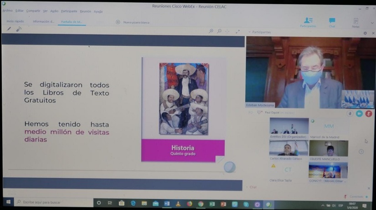Screen dimensions: 376x210
Task: Click the Windows taskbar search box
Action: [54, 202]
